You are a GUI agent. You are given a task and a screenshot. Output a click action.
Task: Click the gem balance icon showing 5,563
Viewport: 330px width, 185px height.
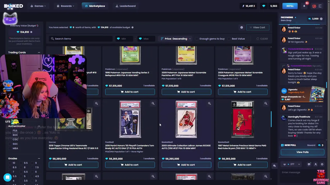pos(264,6)
